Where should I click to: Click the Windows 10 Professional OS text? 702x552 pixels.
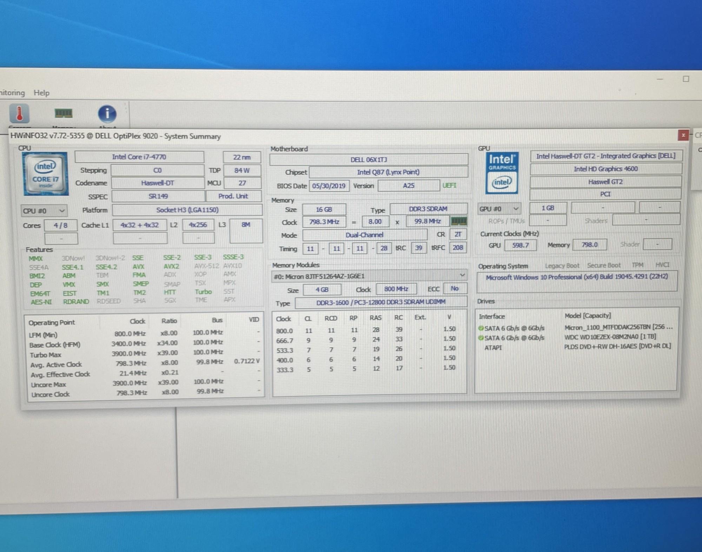(x=577, y=277)
